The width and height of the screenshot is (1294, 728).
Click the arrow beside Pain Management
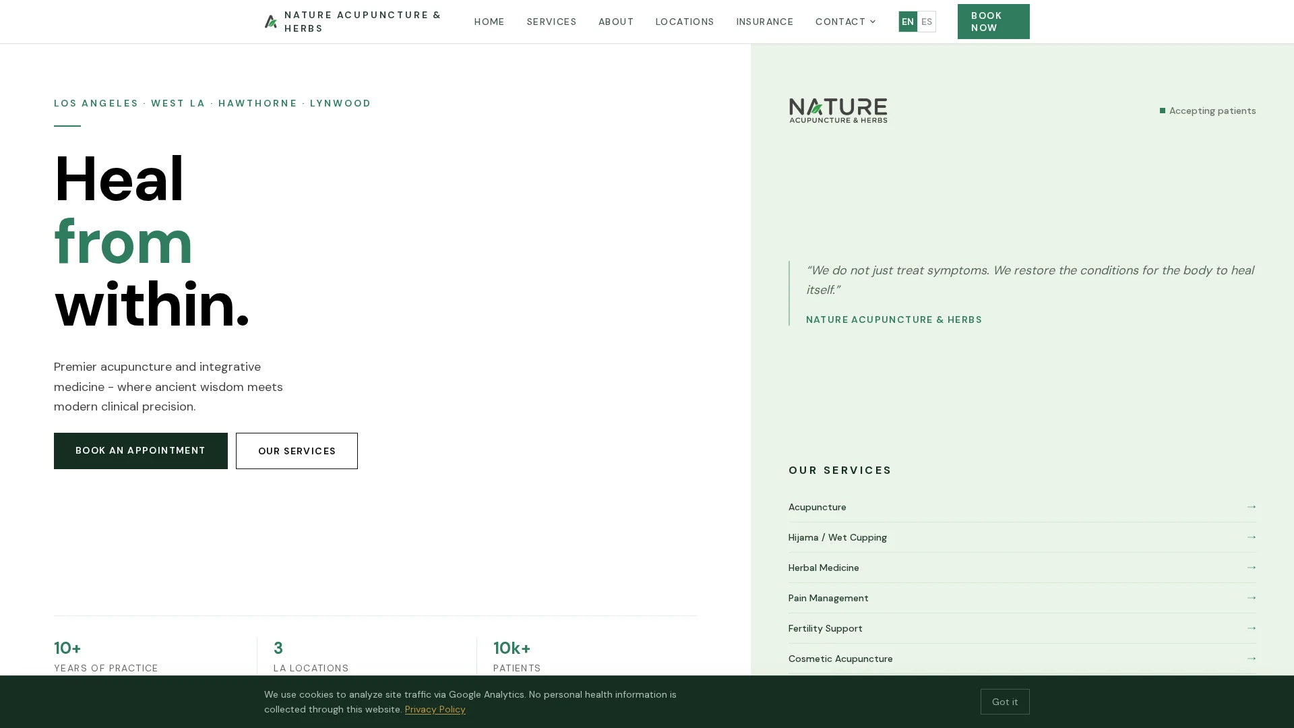click(1251, 598)
